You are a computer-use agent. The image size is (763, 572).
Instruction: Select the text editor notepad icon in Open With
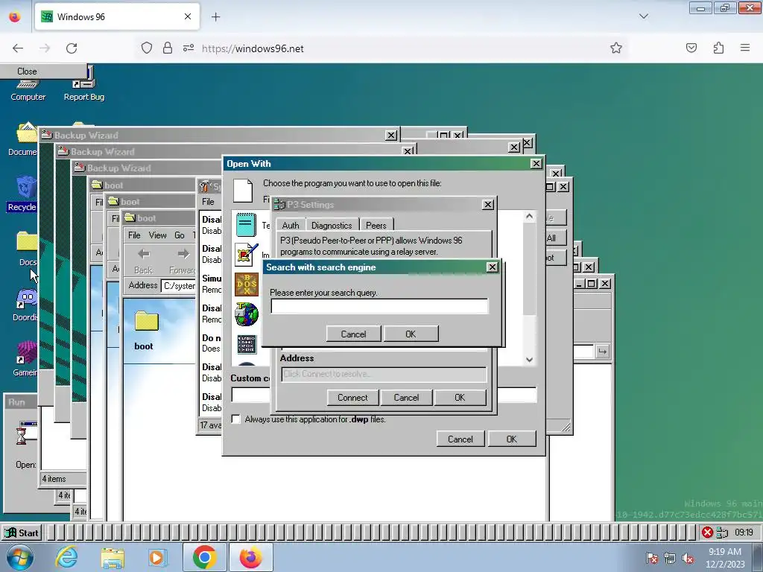(x=246, y=225)
